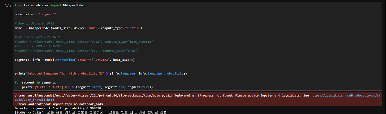Screen dimensions: 386x114
Task: Click the print segment.start format line
Action: [x=87, y=87]
